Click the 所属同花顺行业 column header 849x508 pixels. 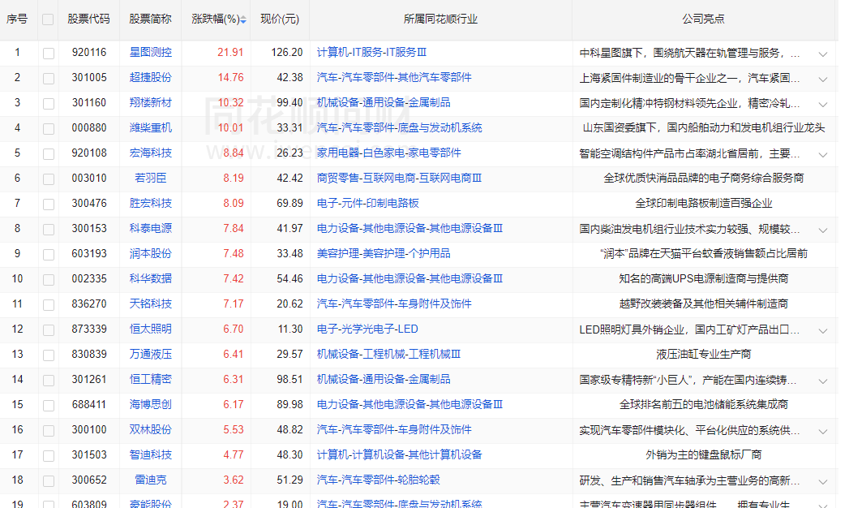point(441,19)
